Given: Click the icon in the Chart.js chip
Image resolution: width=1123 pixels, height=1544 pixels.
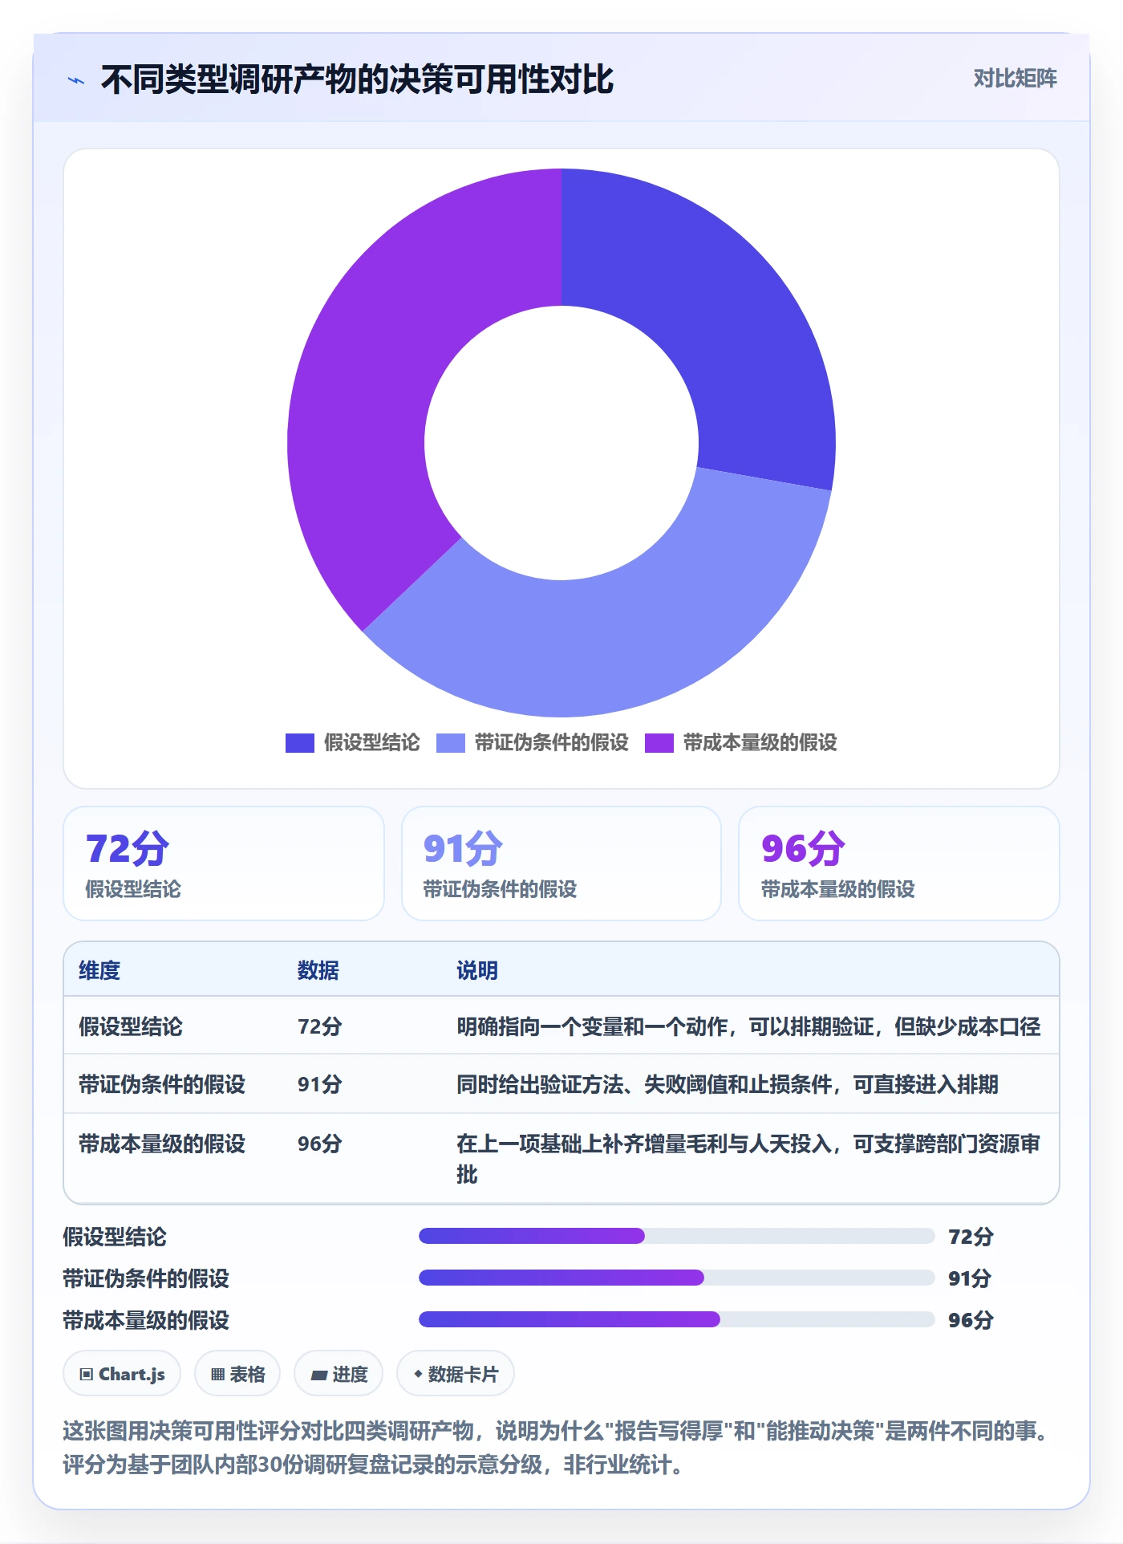Looking at the screenshot, I should [87, 1375].
